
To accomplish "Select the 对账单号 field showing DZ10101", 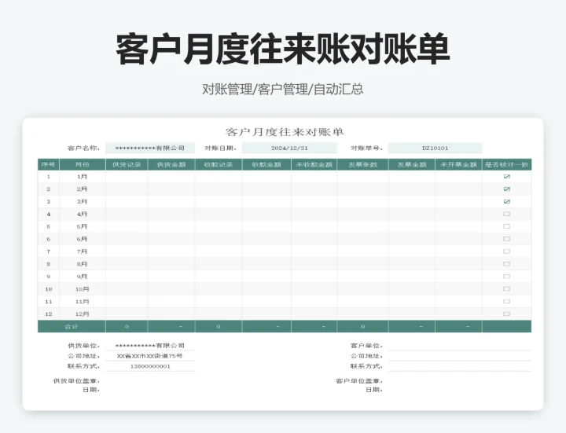I will (x=435, y=148).
